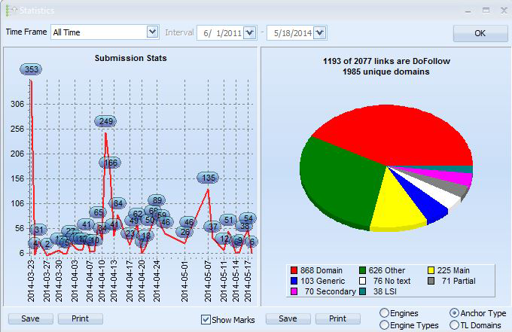The image size is (512, 332).
Task: Expand the interval start date picker
Action: click(x=250, y=32)
